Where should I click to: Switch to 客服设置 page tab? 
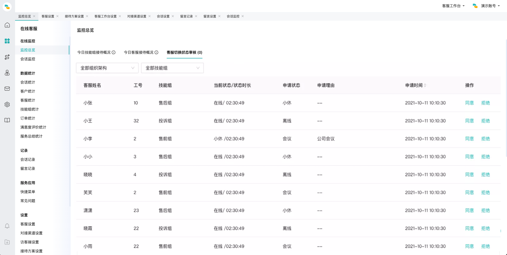[x=48, y=16]
